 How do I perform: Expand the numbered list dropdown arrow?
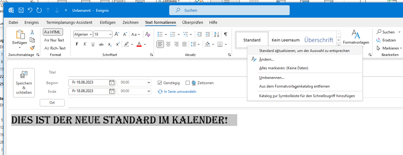coord(178,34)
